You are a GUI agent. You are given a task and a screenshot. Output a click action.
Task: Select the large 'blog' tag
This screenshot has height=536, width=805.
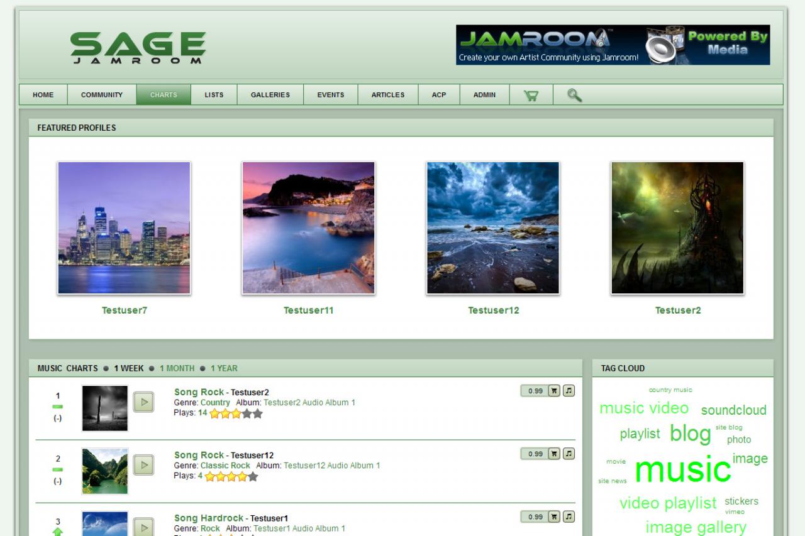click(691, 434)
